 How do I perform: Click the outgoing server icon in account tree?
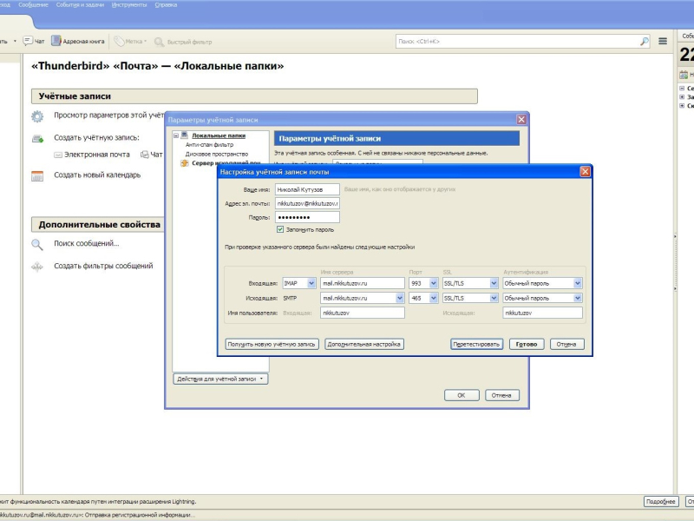click(x=184, y=163)
